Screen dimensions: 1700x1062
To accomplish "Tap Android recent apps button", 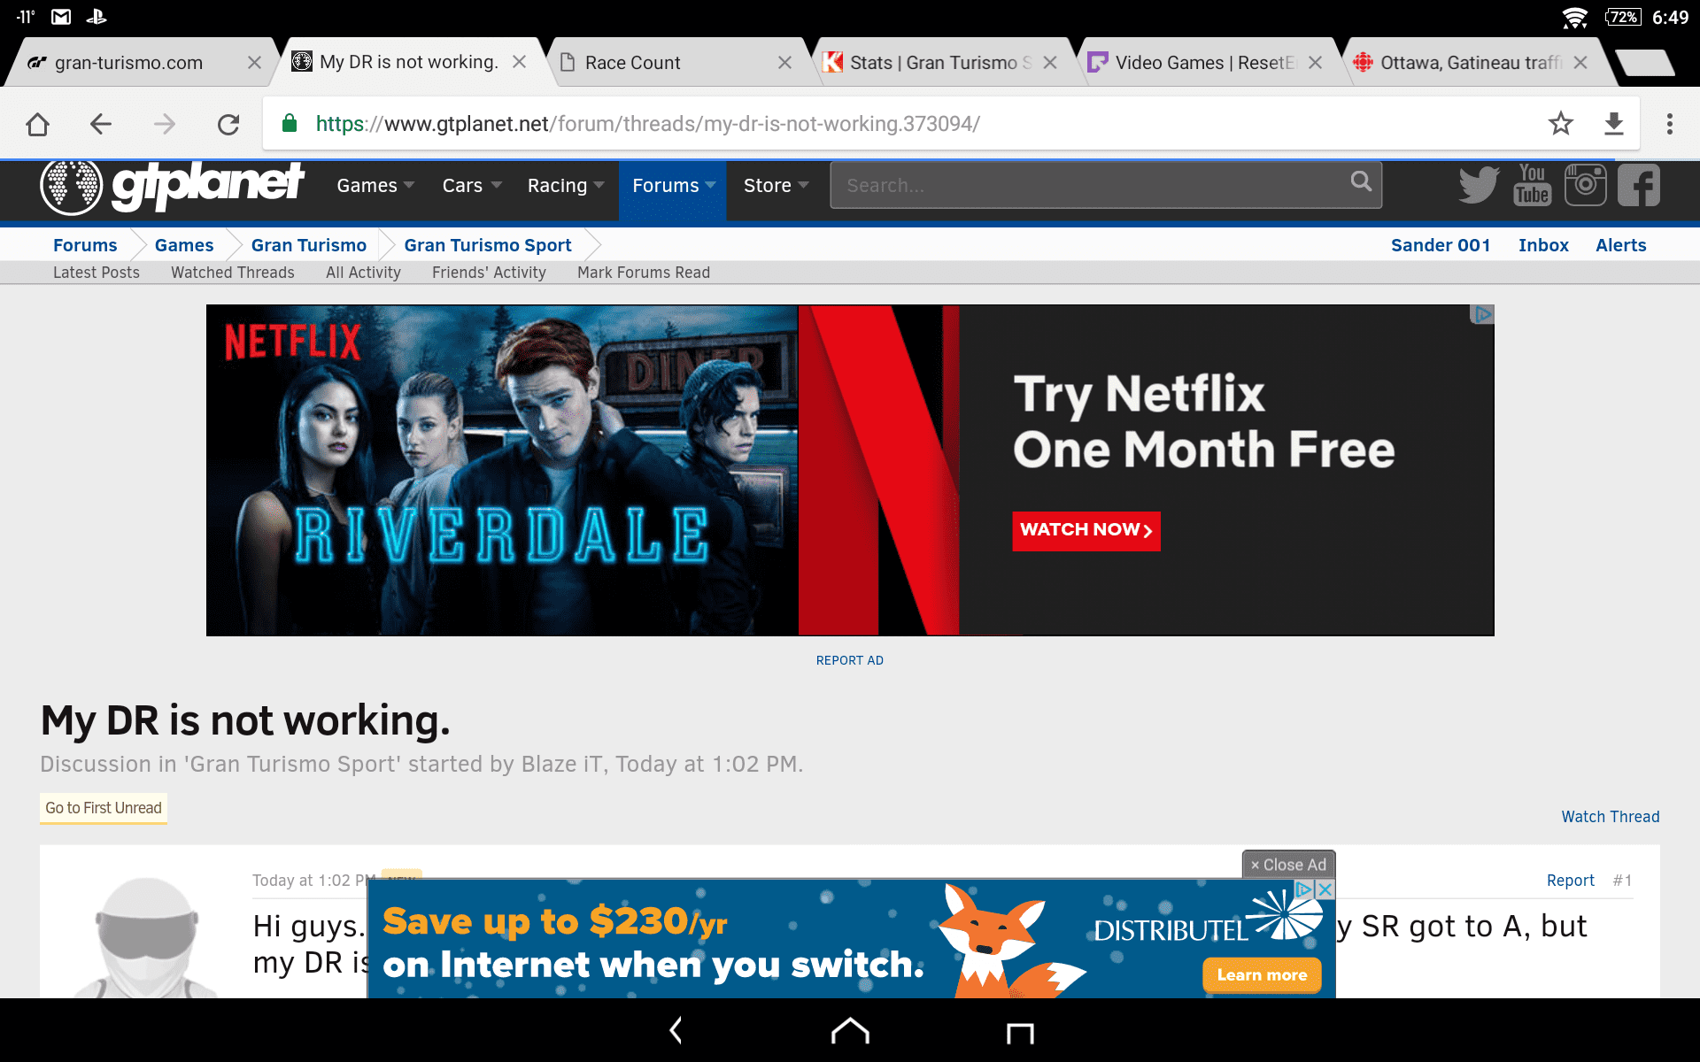I will pyautogui.click(x=1020, y=1032).
